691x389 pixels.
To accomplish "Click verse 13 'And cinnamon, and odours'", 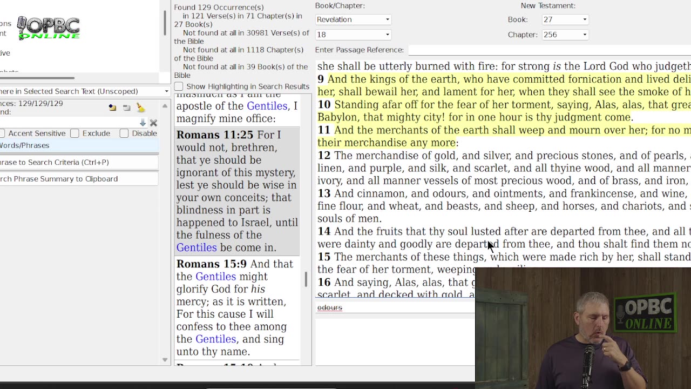I will coord(504,206).
